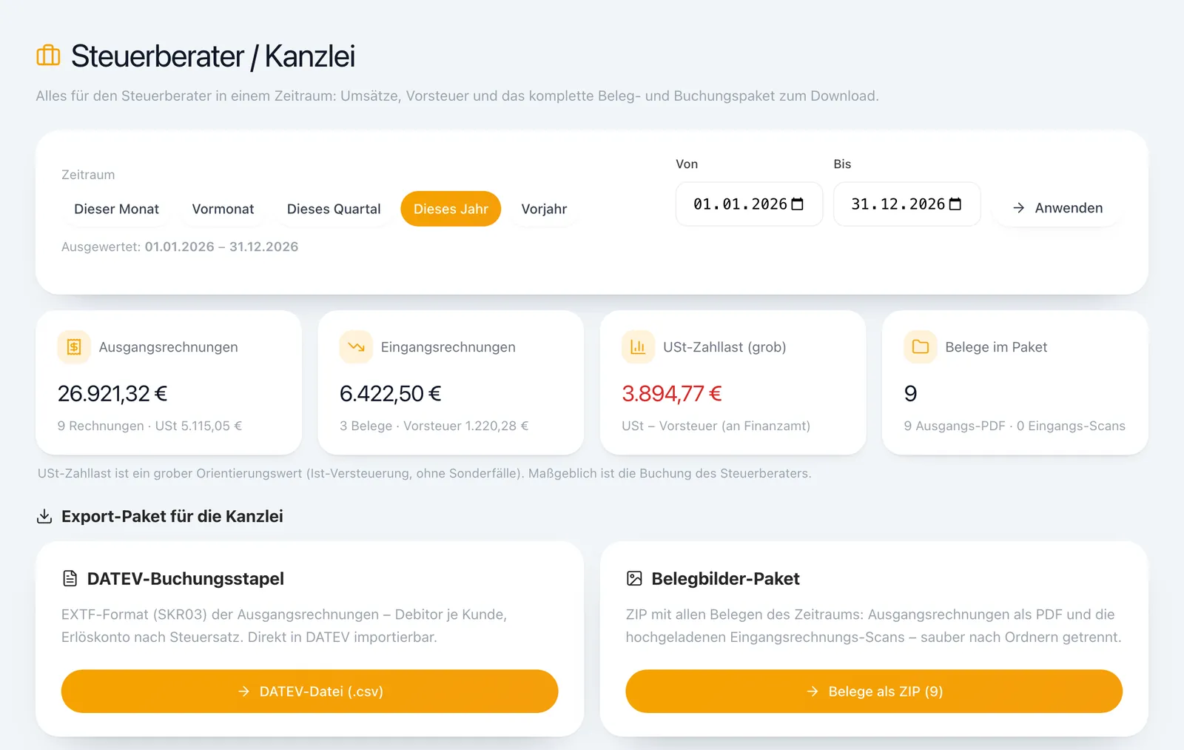Click into the Bis date 31.12.2026 field
The image size is (1184, 750).
coord(906,204)
